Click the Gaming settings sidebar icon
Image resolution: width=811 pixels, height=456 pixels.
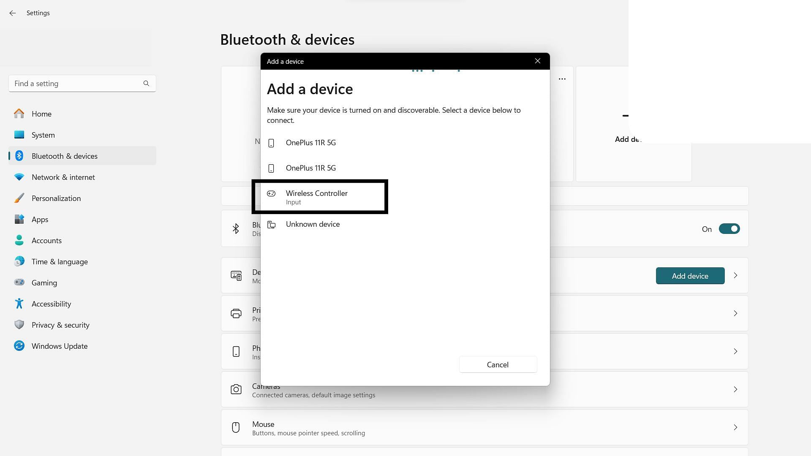click(x=19, y=282)
